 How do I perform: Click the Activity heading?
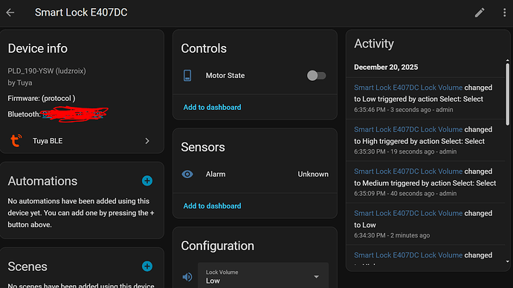(x=374, y=44)
